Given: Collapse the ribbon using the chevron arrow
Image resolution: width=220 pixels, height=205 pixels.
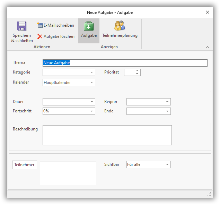Looking at the screenshot, I should (x=208, y=47).
